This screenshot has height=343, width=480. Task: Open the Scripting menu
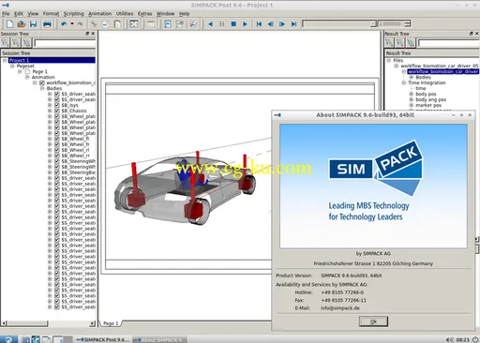point(74,14)
